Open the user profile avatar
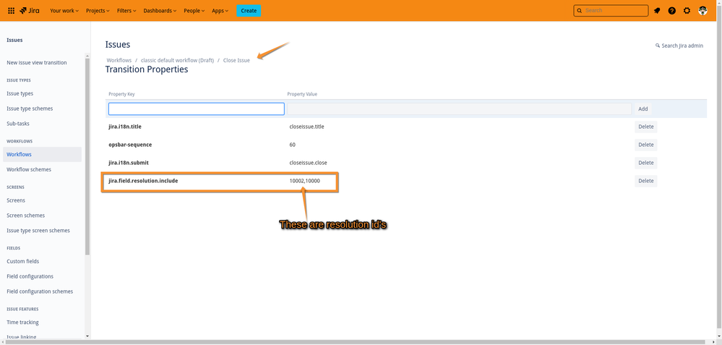 702,11
